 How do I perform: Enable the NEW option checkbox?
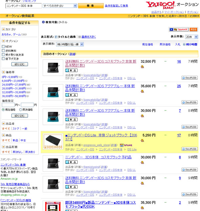[3, 46]
